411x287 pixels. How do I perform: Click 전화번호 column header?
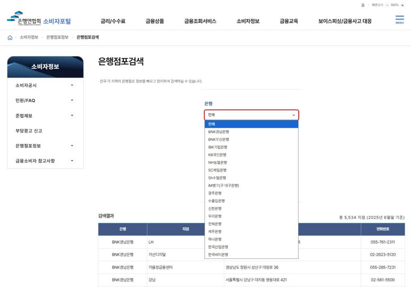coord(383,229)
